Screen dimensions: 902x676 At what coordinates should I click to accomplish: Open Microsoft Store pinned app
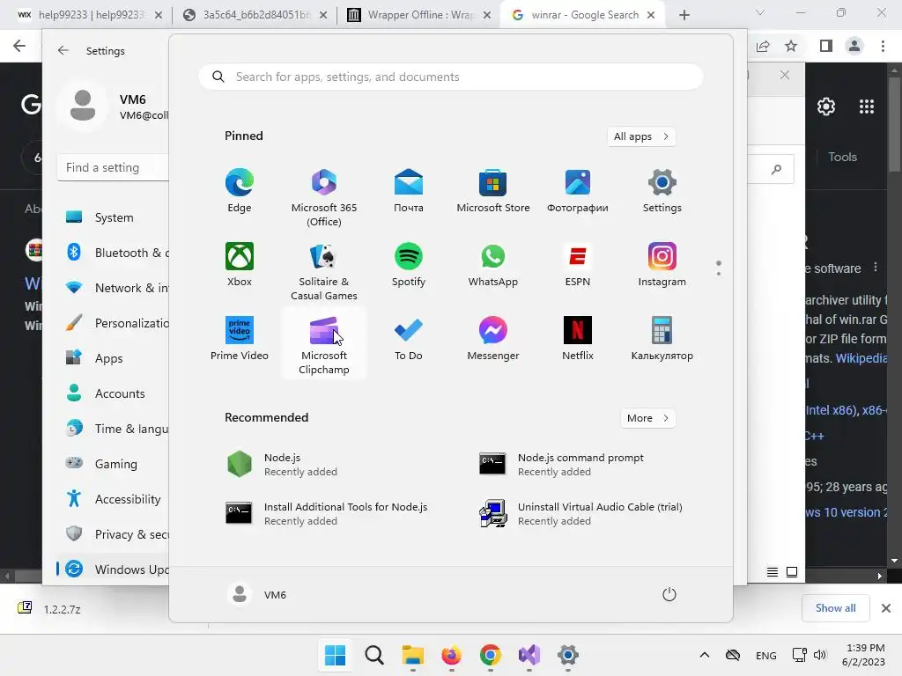point(493,191)
